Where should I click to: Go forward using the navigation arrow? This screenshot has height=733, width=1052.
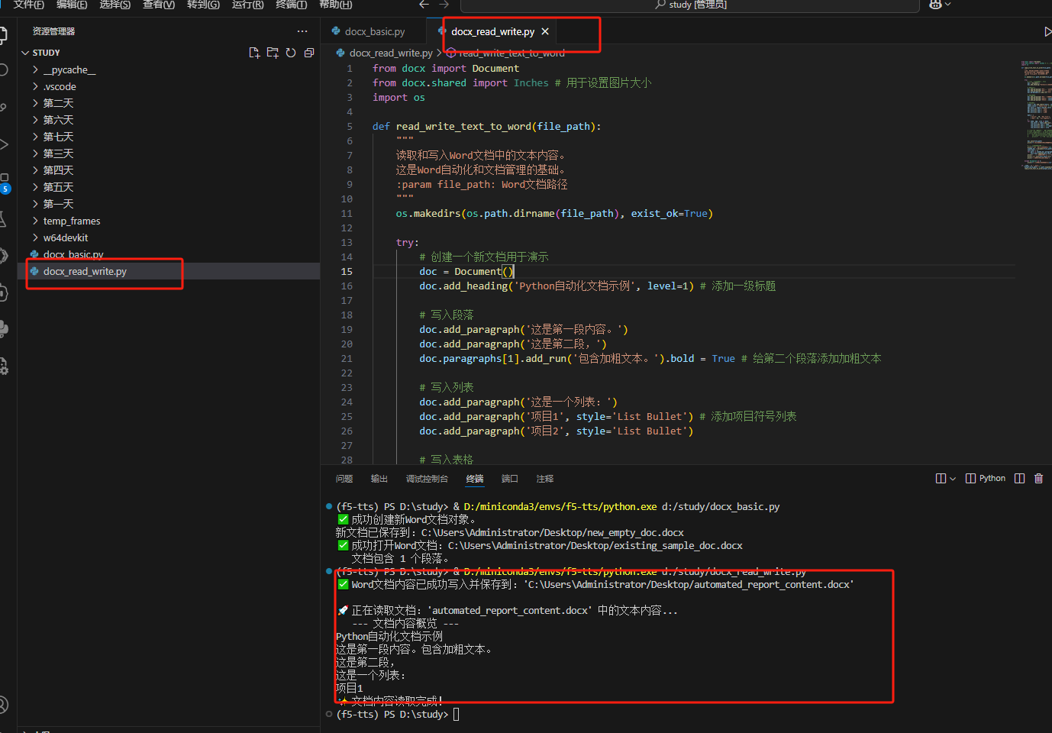[x=444, y=5]
